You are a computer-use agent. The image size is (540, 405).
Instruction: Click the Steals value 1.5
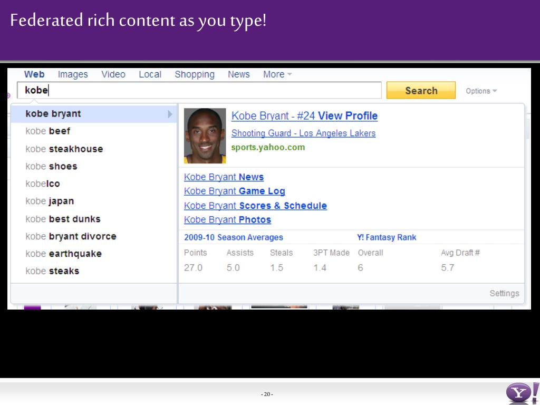(x=276, y=267)
